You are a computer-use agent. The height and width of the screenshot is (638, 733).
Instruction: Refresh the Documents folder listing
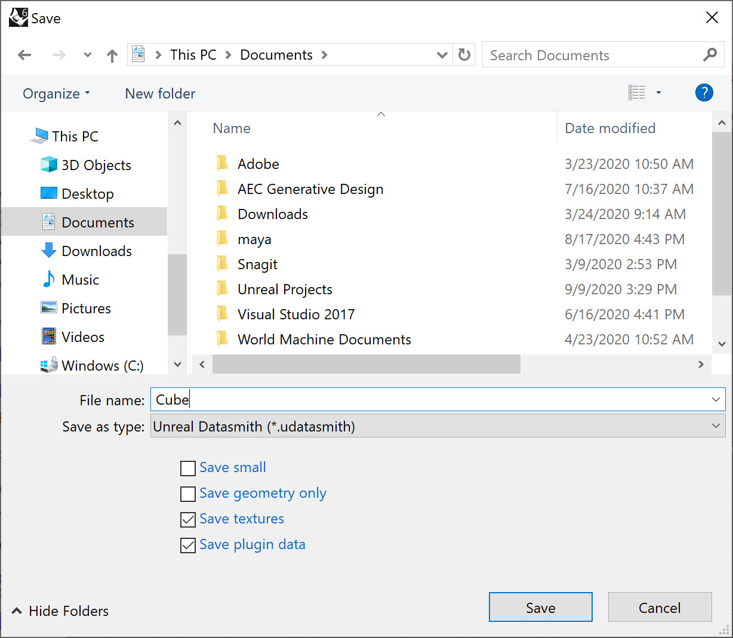pos(464,55)
